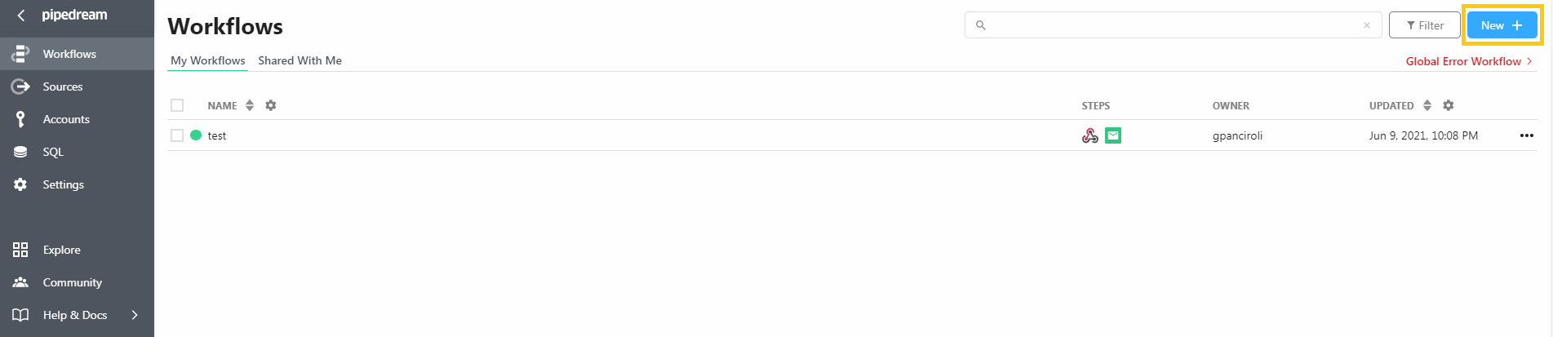Click the Sources sidebar icon
Image resolution: width=1553 pixels, height=337 pixels.
coord(20,86)
